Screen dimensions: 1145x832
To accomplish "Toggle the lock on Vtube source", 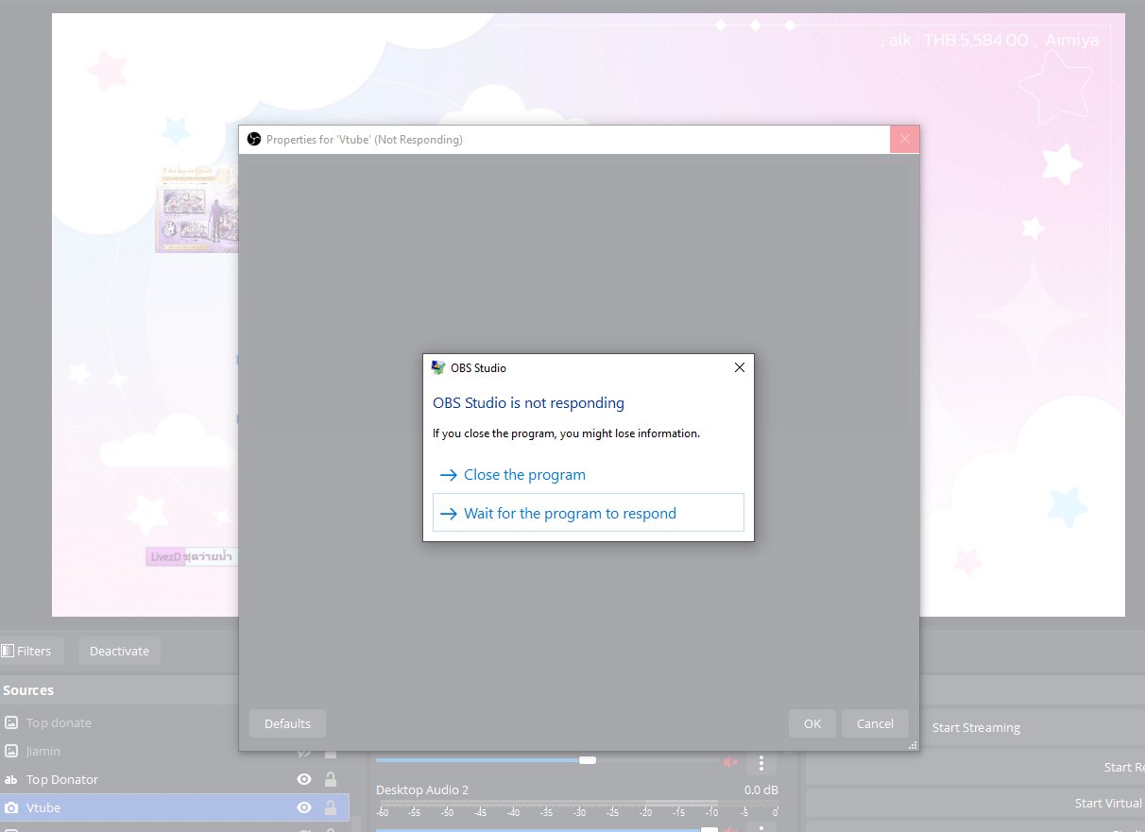I will [x=331, y=807].
